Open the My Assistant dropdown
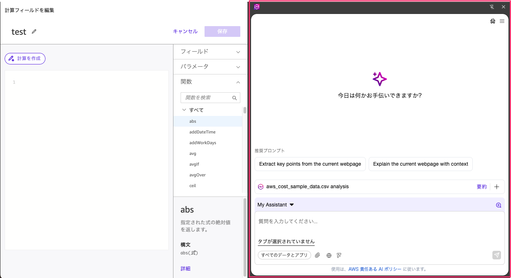Image resolution: width=511 pixels, height=278 pixels. tap(275, 205)
